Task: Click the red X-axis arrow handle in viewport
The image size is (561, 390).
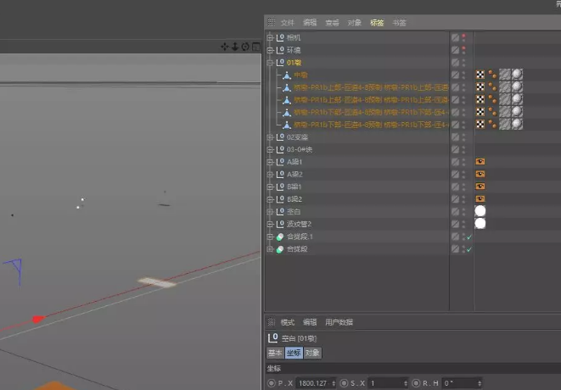Action: coord(38,319)
